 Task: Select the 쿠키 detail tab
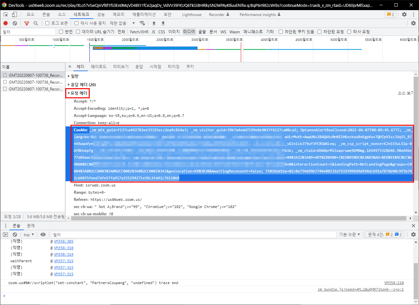pyautogui.click(x=190, y=66)
